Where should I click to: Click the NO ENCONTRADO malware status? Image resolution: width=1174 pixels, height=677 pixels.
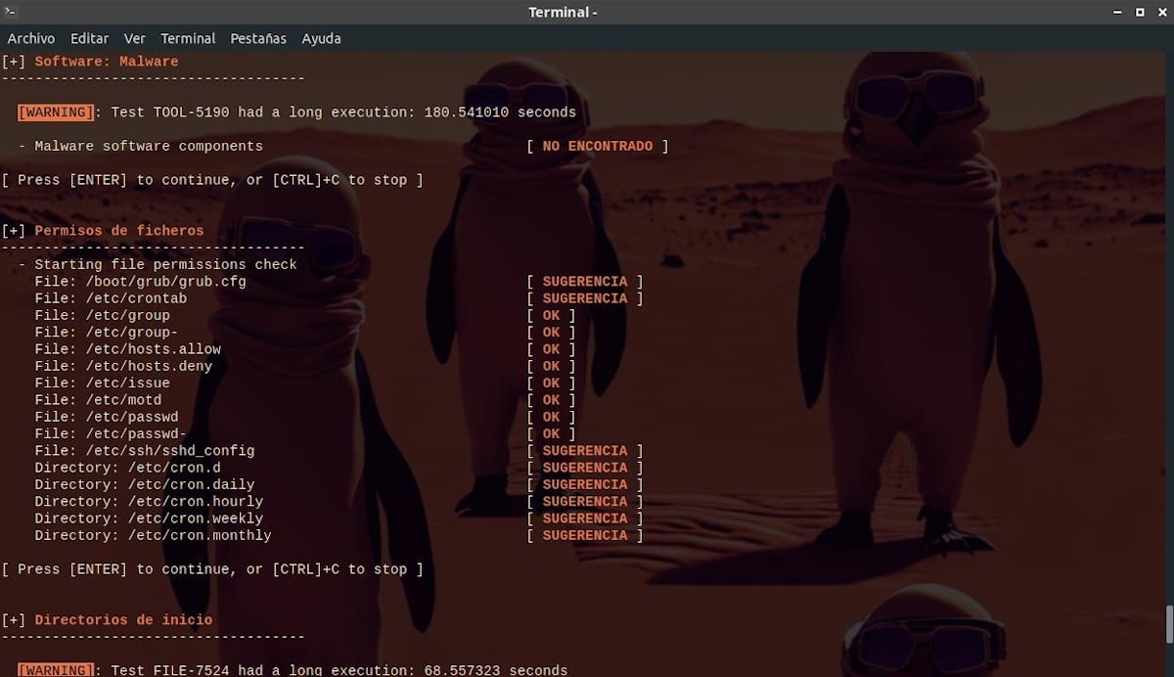point(597,147)
